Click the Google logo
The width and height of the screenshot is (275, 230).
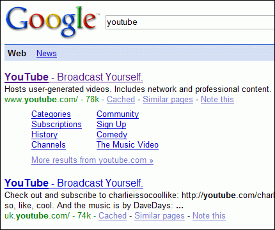click(x=52, y=22)
